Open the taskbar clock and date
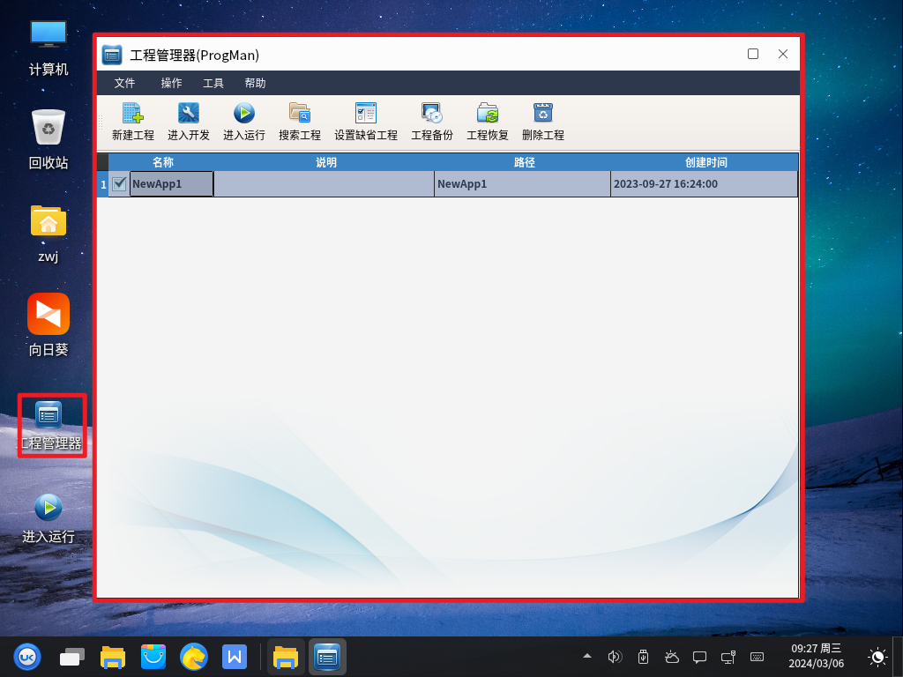The height and width of the screenshot is (677, 903). [816, 656]
